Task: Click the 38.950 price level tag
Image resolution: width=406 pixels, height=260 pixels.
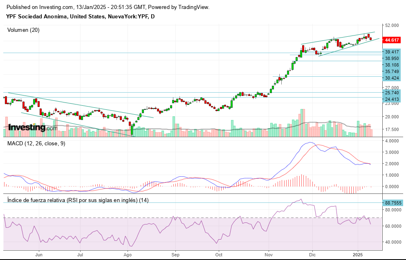Action: [392, 59]
